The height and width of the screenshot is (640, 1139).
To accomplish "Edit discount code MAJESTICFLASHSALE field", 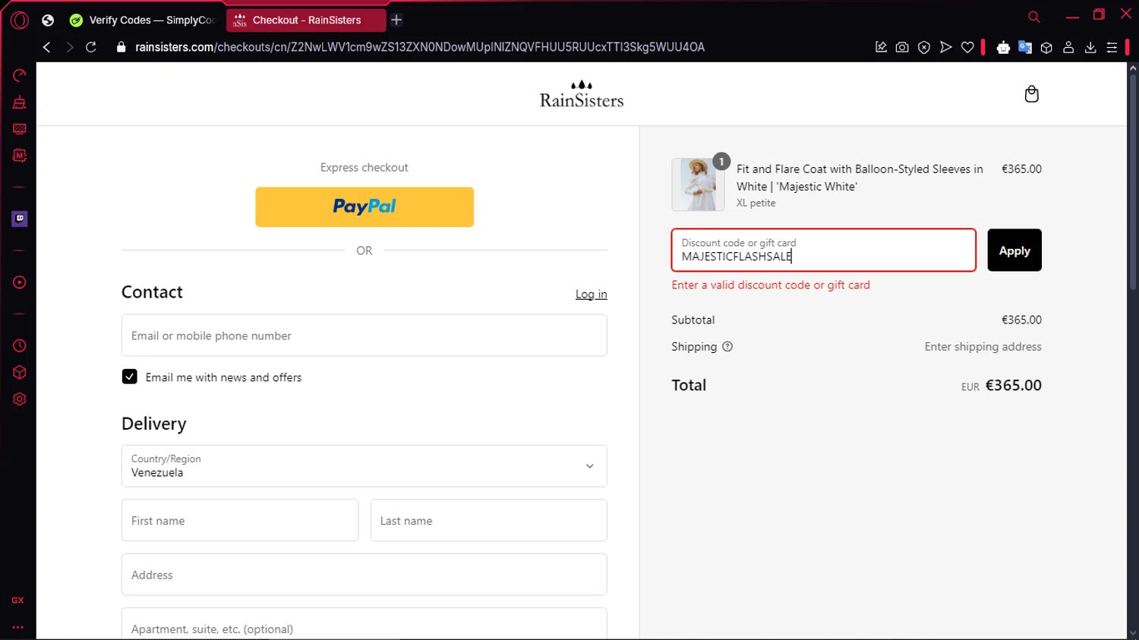I will 824,250.
